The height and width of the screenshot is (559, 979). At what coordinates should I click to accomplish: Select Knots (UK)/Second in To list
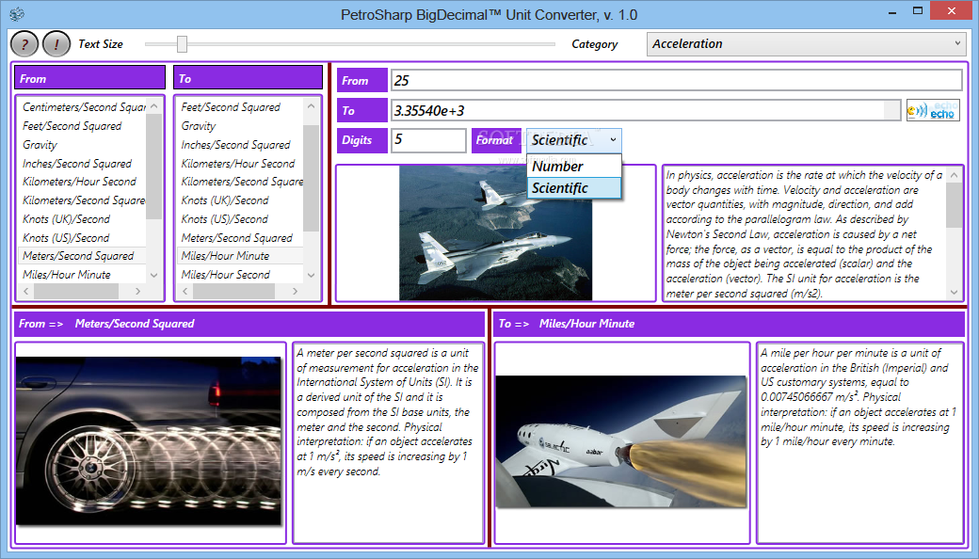tap(240, 200)
